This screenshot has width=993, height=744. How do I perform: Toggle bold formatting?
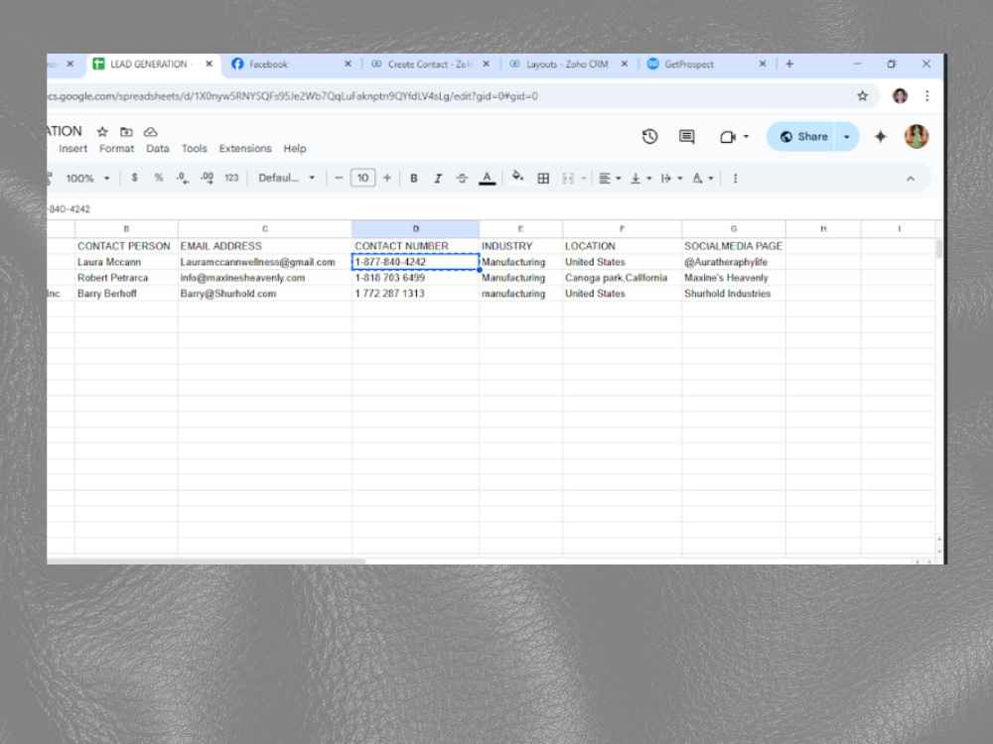pyautogui.click(x=413, y=179)
